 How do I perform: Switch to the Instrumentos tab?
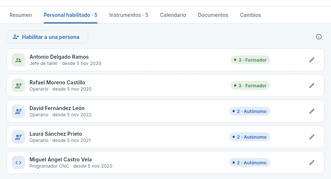129,15
